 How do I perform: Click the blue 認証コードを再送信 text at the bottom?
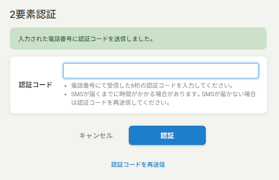pyautogui.click(x=138, y=164)
